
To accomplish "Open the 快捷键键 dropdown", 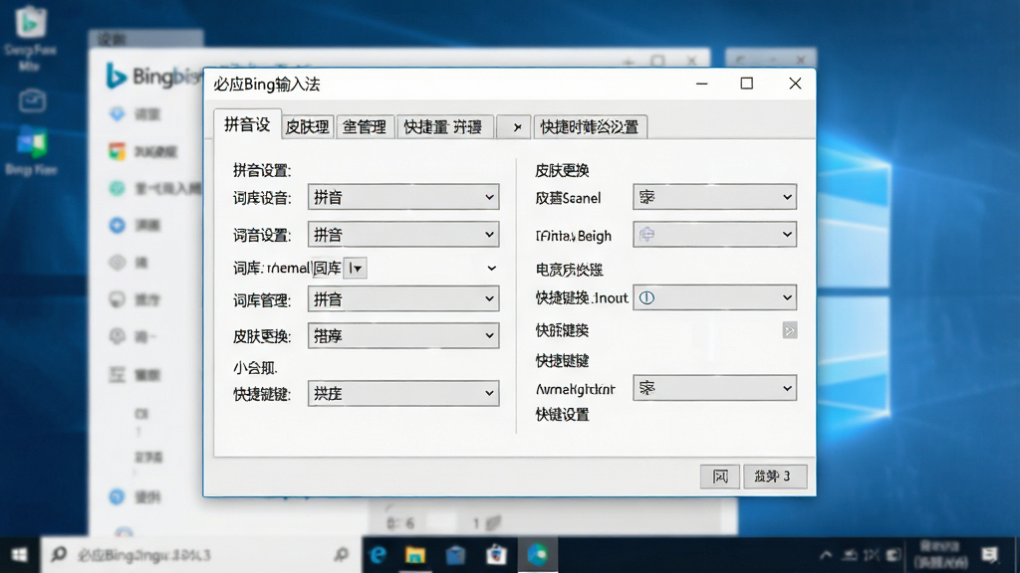I will pos(403,393).
